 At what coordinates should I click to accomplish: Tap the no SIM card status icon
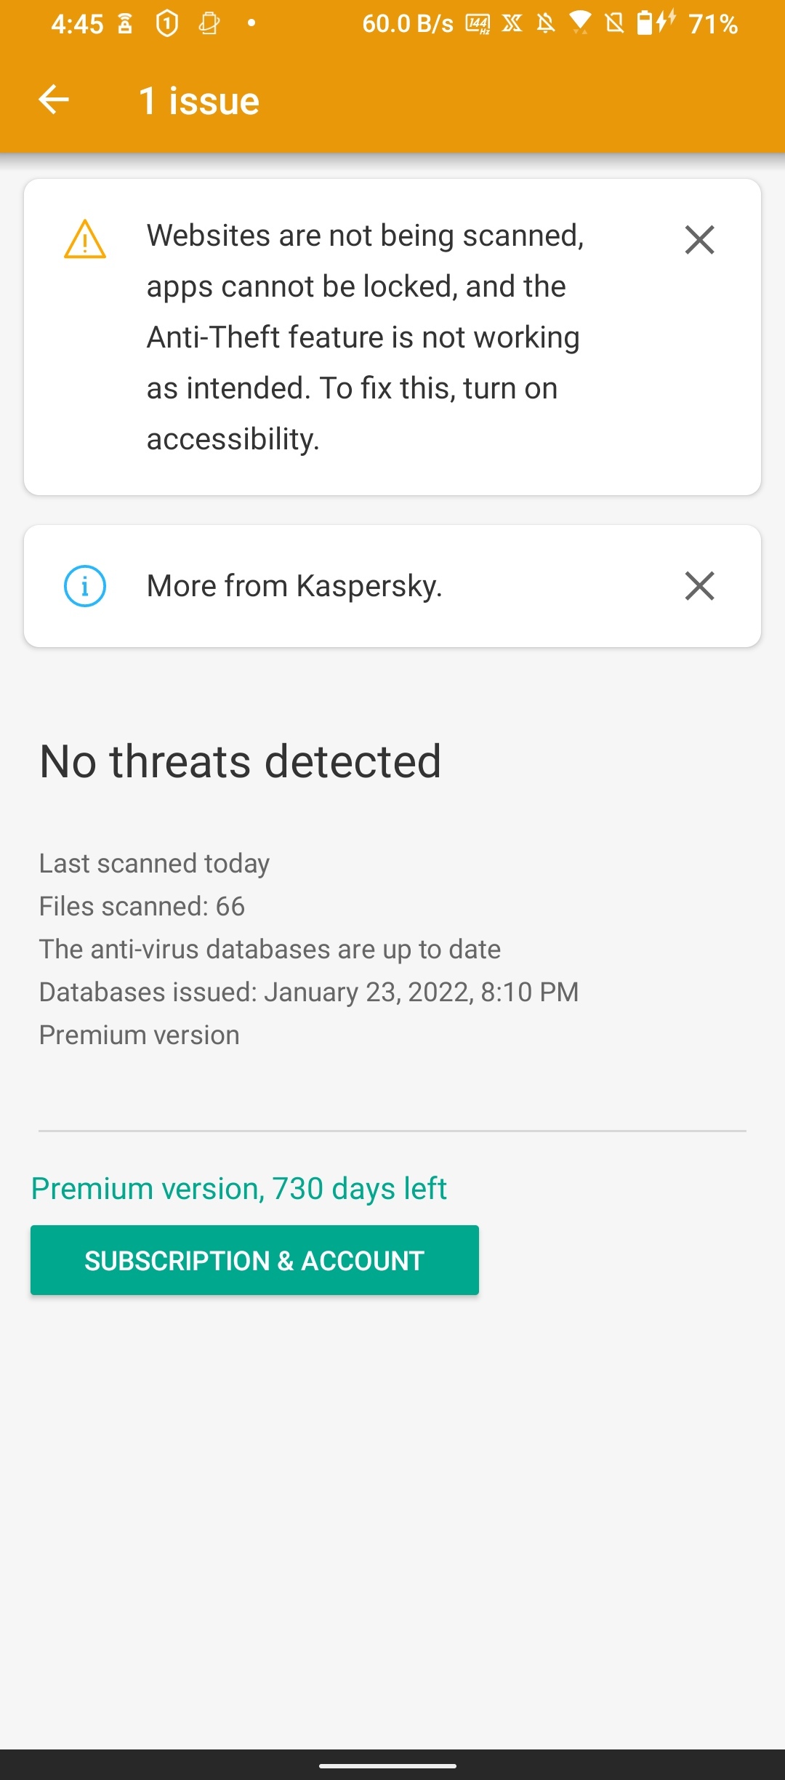click(614, 23)
